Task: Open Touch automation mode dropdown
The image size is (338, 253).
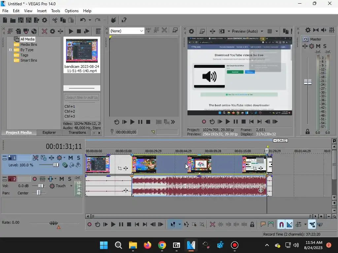Action: click(71, 186)
